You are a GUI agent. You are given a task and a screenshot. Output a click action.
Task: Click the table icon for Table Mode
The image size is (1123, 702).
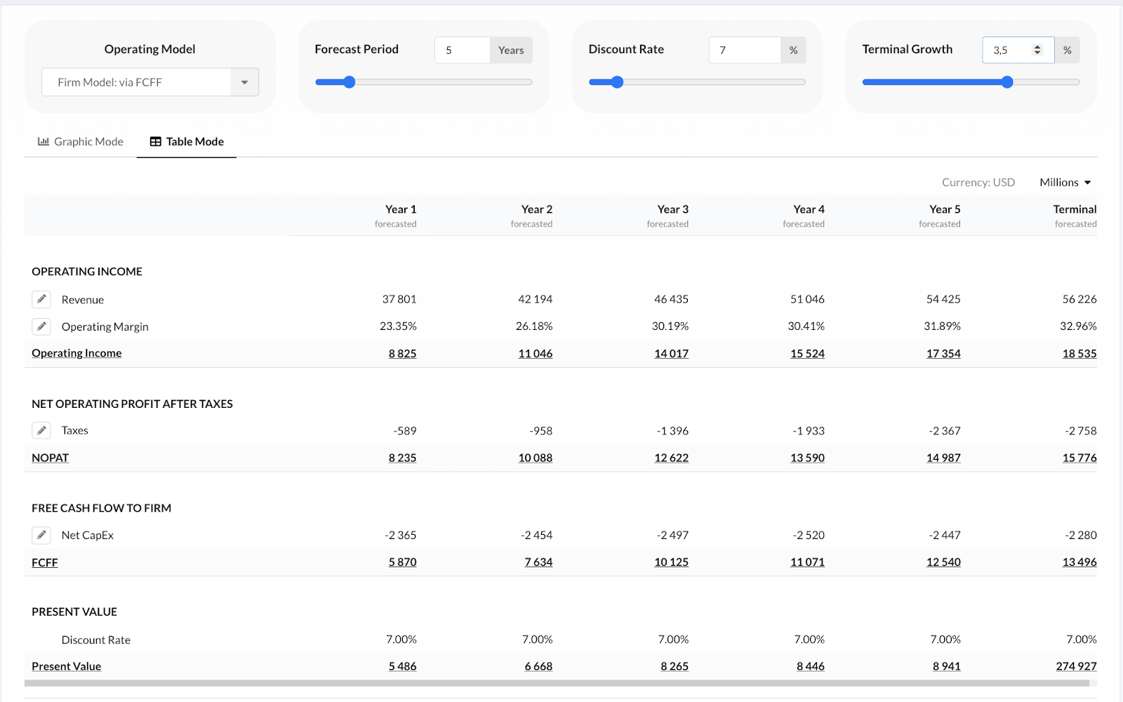pyautogui.click(x=156, y=142)
